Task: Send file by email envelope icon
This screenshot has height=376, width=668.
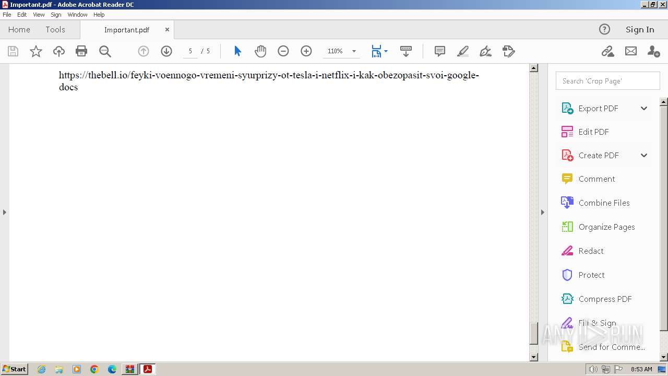Action: (x=631, y=51)
